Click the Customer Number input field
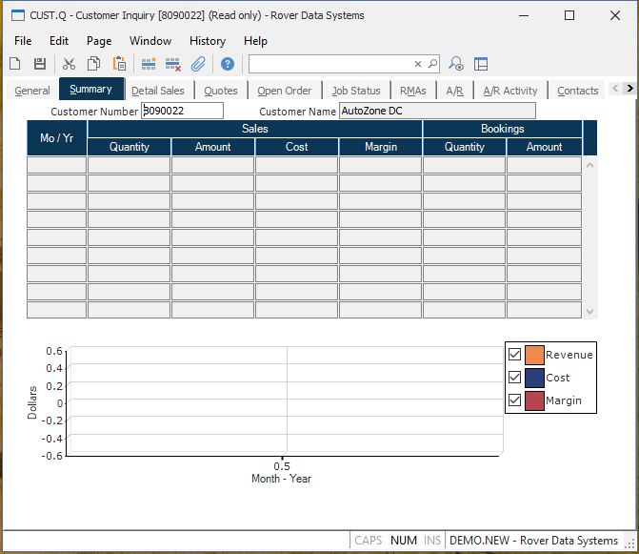Screen dimensions: 639x554 [182, 111]
